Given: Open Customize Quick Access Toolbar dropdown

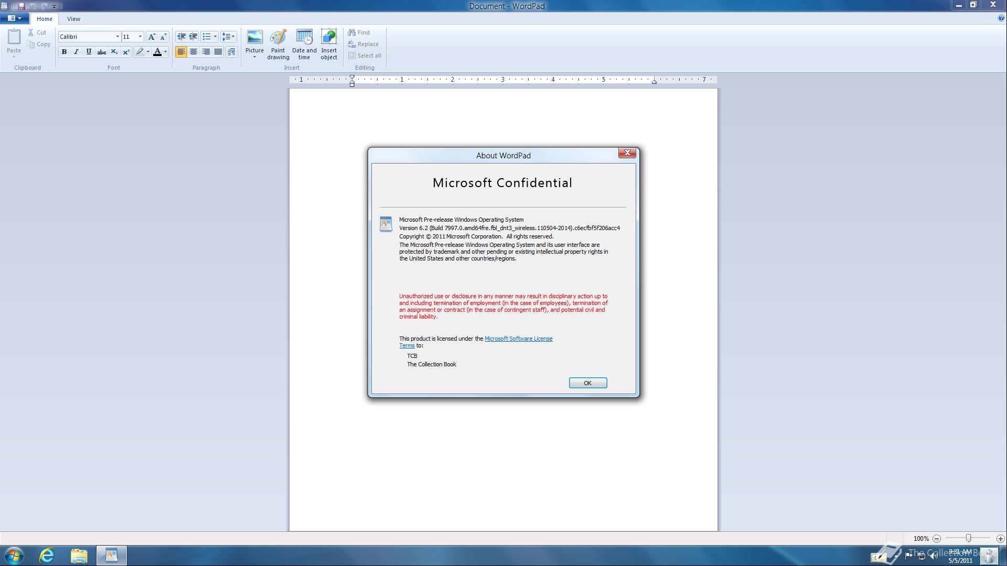Looking at the screenshot, I should tap(54, 6).
